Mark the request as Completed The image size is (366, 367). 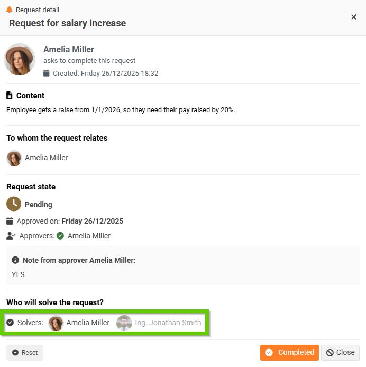click(x=289, y=353)
